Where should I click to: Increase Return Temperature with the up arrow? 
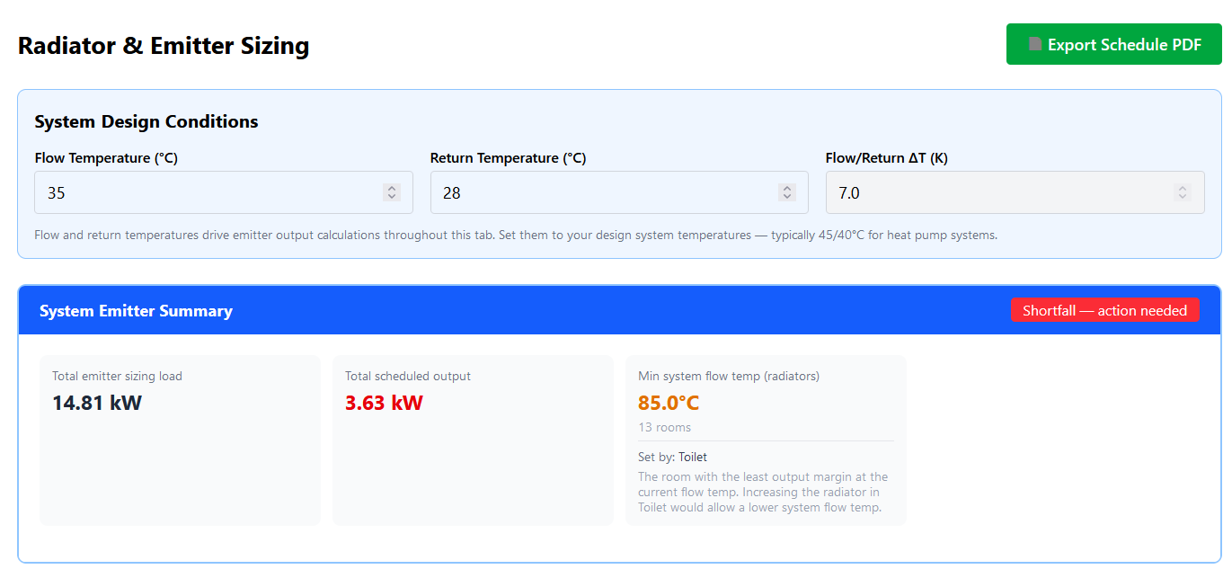coord(786,188)
